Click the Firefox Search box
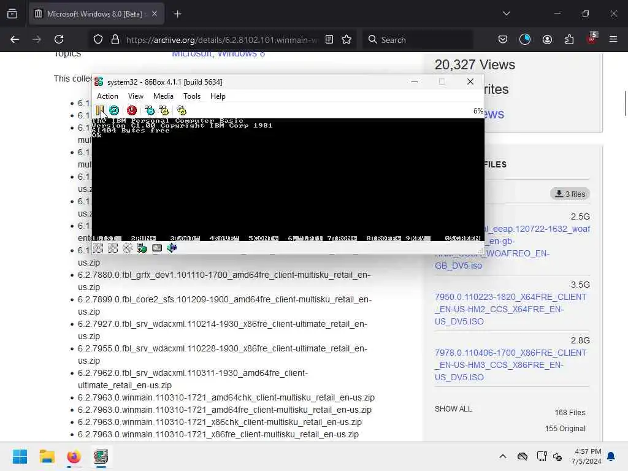 418,40
